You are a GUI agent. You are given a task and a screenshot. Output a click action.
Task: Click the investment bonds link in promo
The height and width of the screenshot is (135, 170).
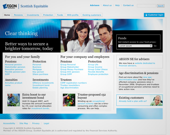tap(40, 108)
